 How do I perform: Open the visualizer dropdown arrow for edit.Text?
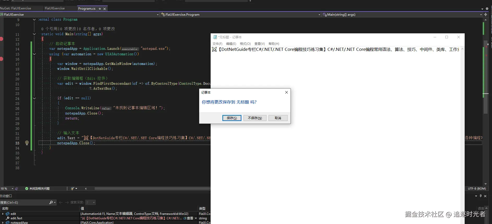(196, 218)
